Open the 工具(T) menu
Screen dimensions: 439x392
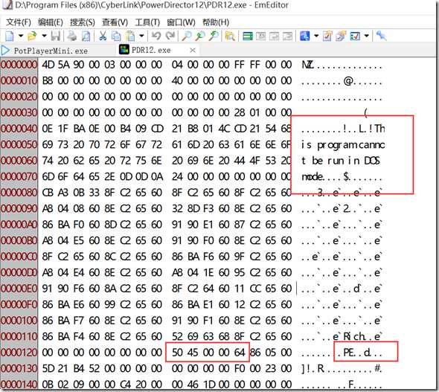coord(147,22)
